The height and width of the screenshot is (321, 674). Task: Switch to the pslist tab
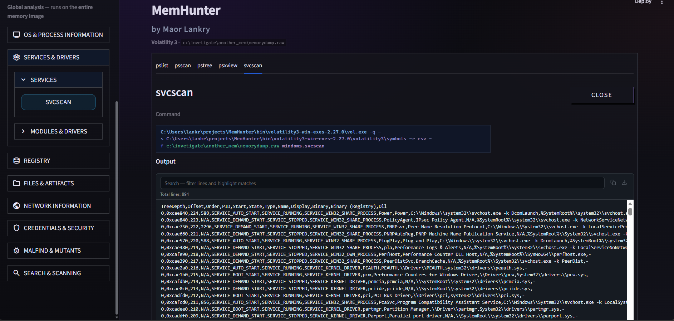tap(162, 65)
